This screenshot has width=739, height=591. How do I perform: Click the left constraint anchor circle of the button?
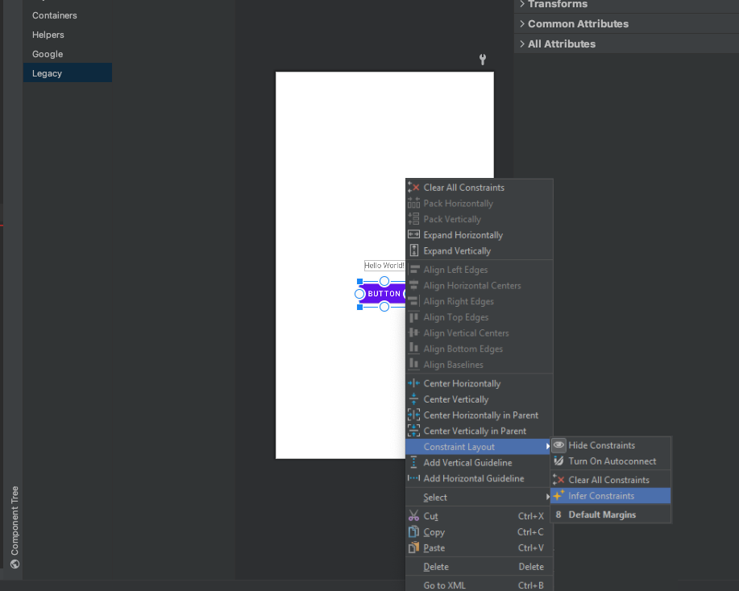click(x=359, y=294)
